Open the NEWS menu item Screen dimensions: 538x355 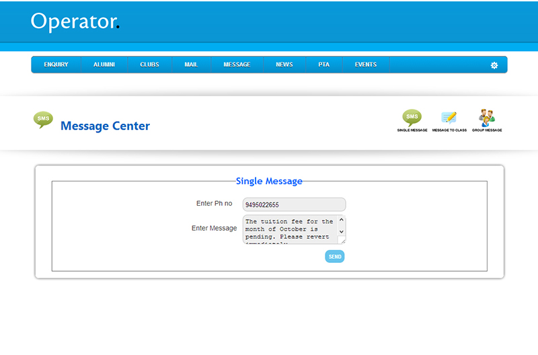[x=284, y=65]
